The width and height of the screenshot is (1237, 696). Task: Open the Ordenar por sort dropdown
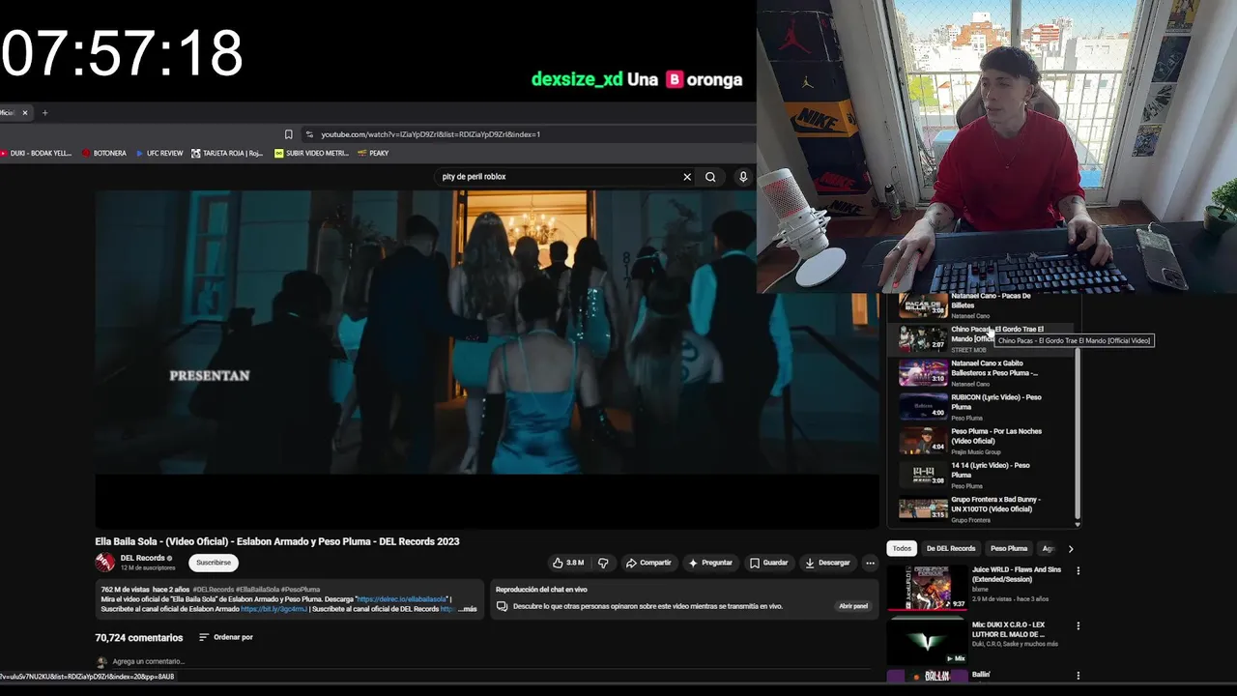(x=225, y=637)
